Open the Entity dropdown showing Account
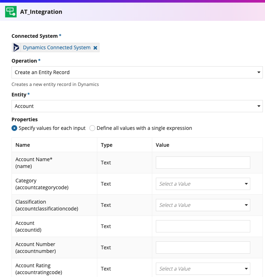This screenshot has height=277, width=265. 137,106
